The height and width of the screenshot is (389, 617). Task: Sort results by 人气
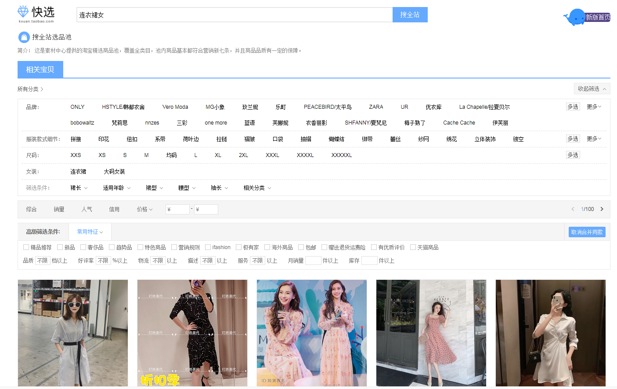87,209
